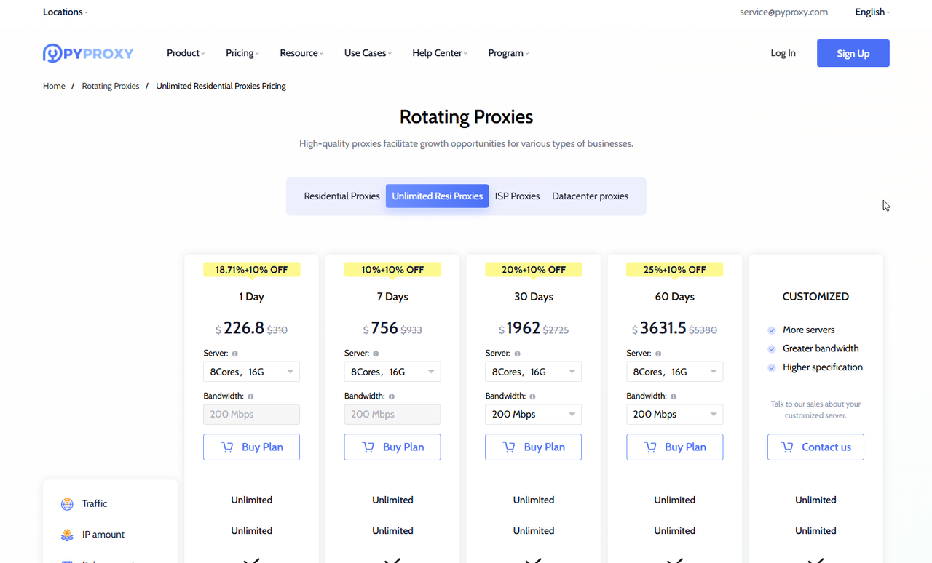Click Bandwidth info icon in 60 Days plan

point(674,396)
